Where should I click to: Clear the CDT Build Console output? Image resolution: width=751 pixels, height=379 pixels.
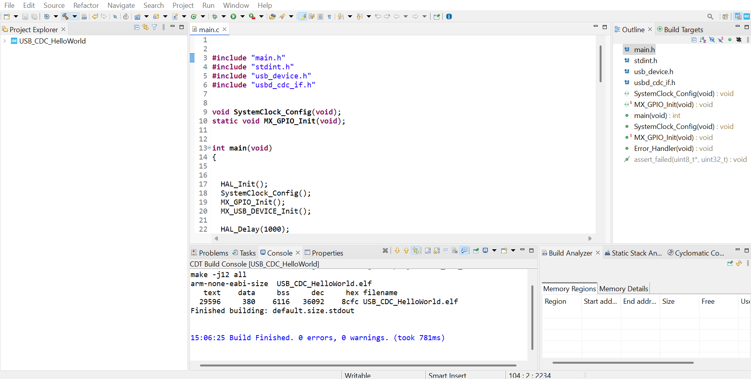454,251
